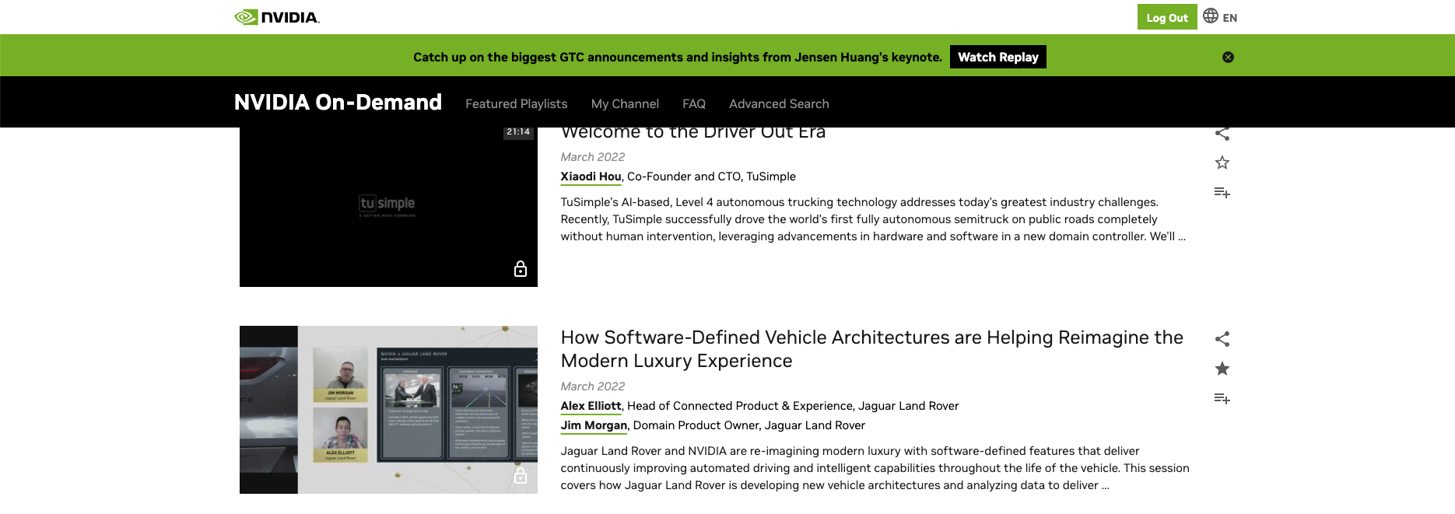Add Software-Defined Vehicle video to playlist

click(1222, 398)
